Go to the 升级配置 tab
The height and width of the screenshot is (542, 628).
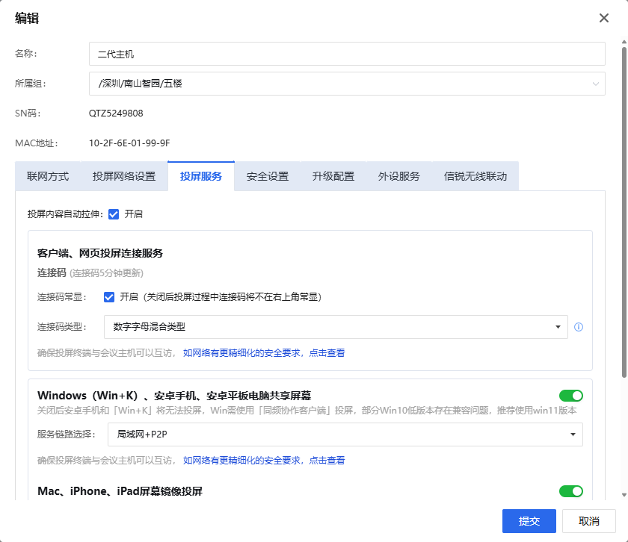click(333, 177)
